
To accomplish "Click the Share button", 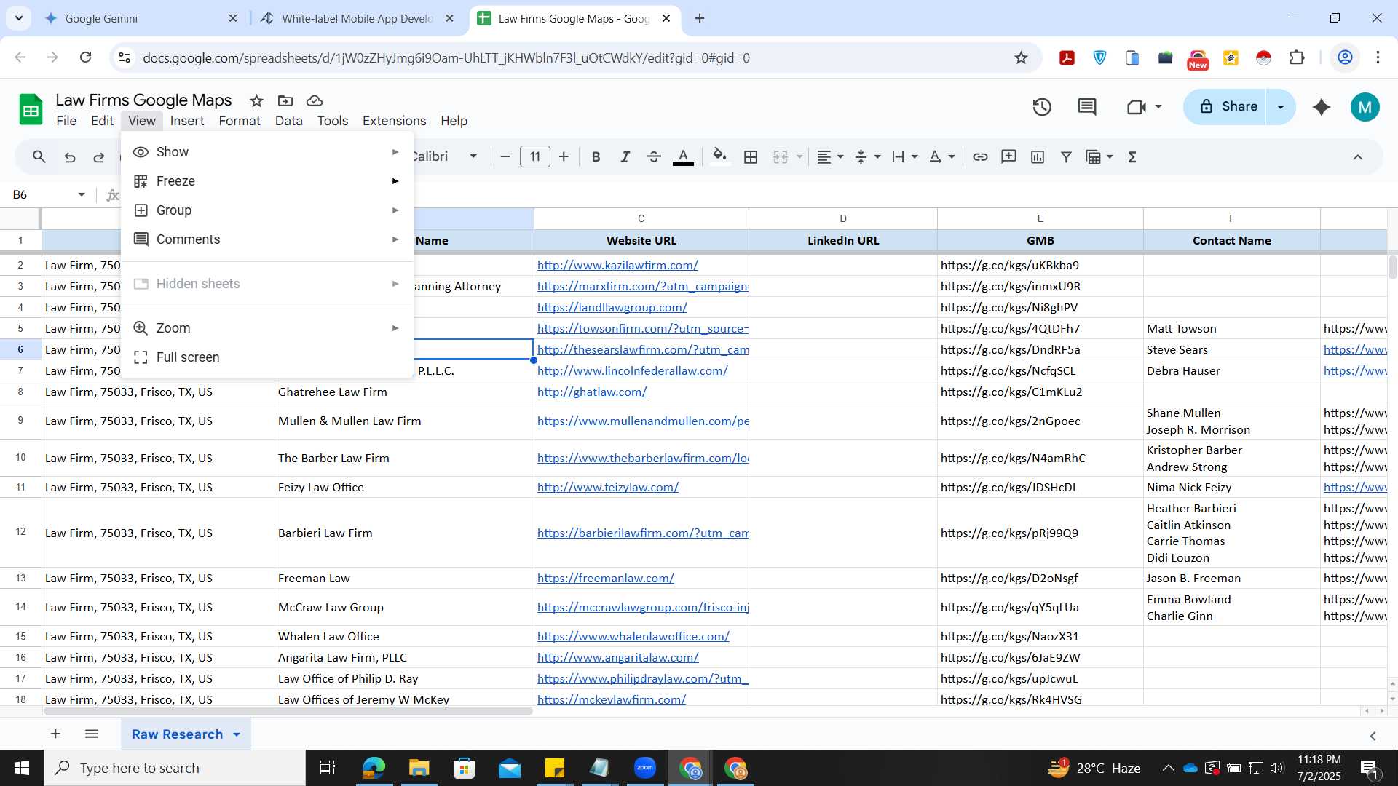I will pyautogui.click(x=1226, y=107).
